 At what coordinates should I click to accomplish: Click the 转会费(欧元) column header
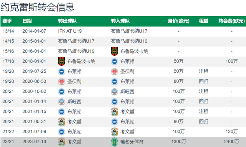click(x=231, y=21)
